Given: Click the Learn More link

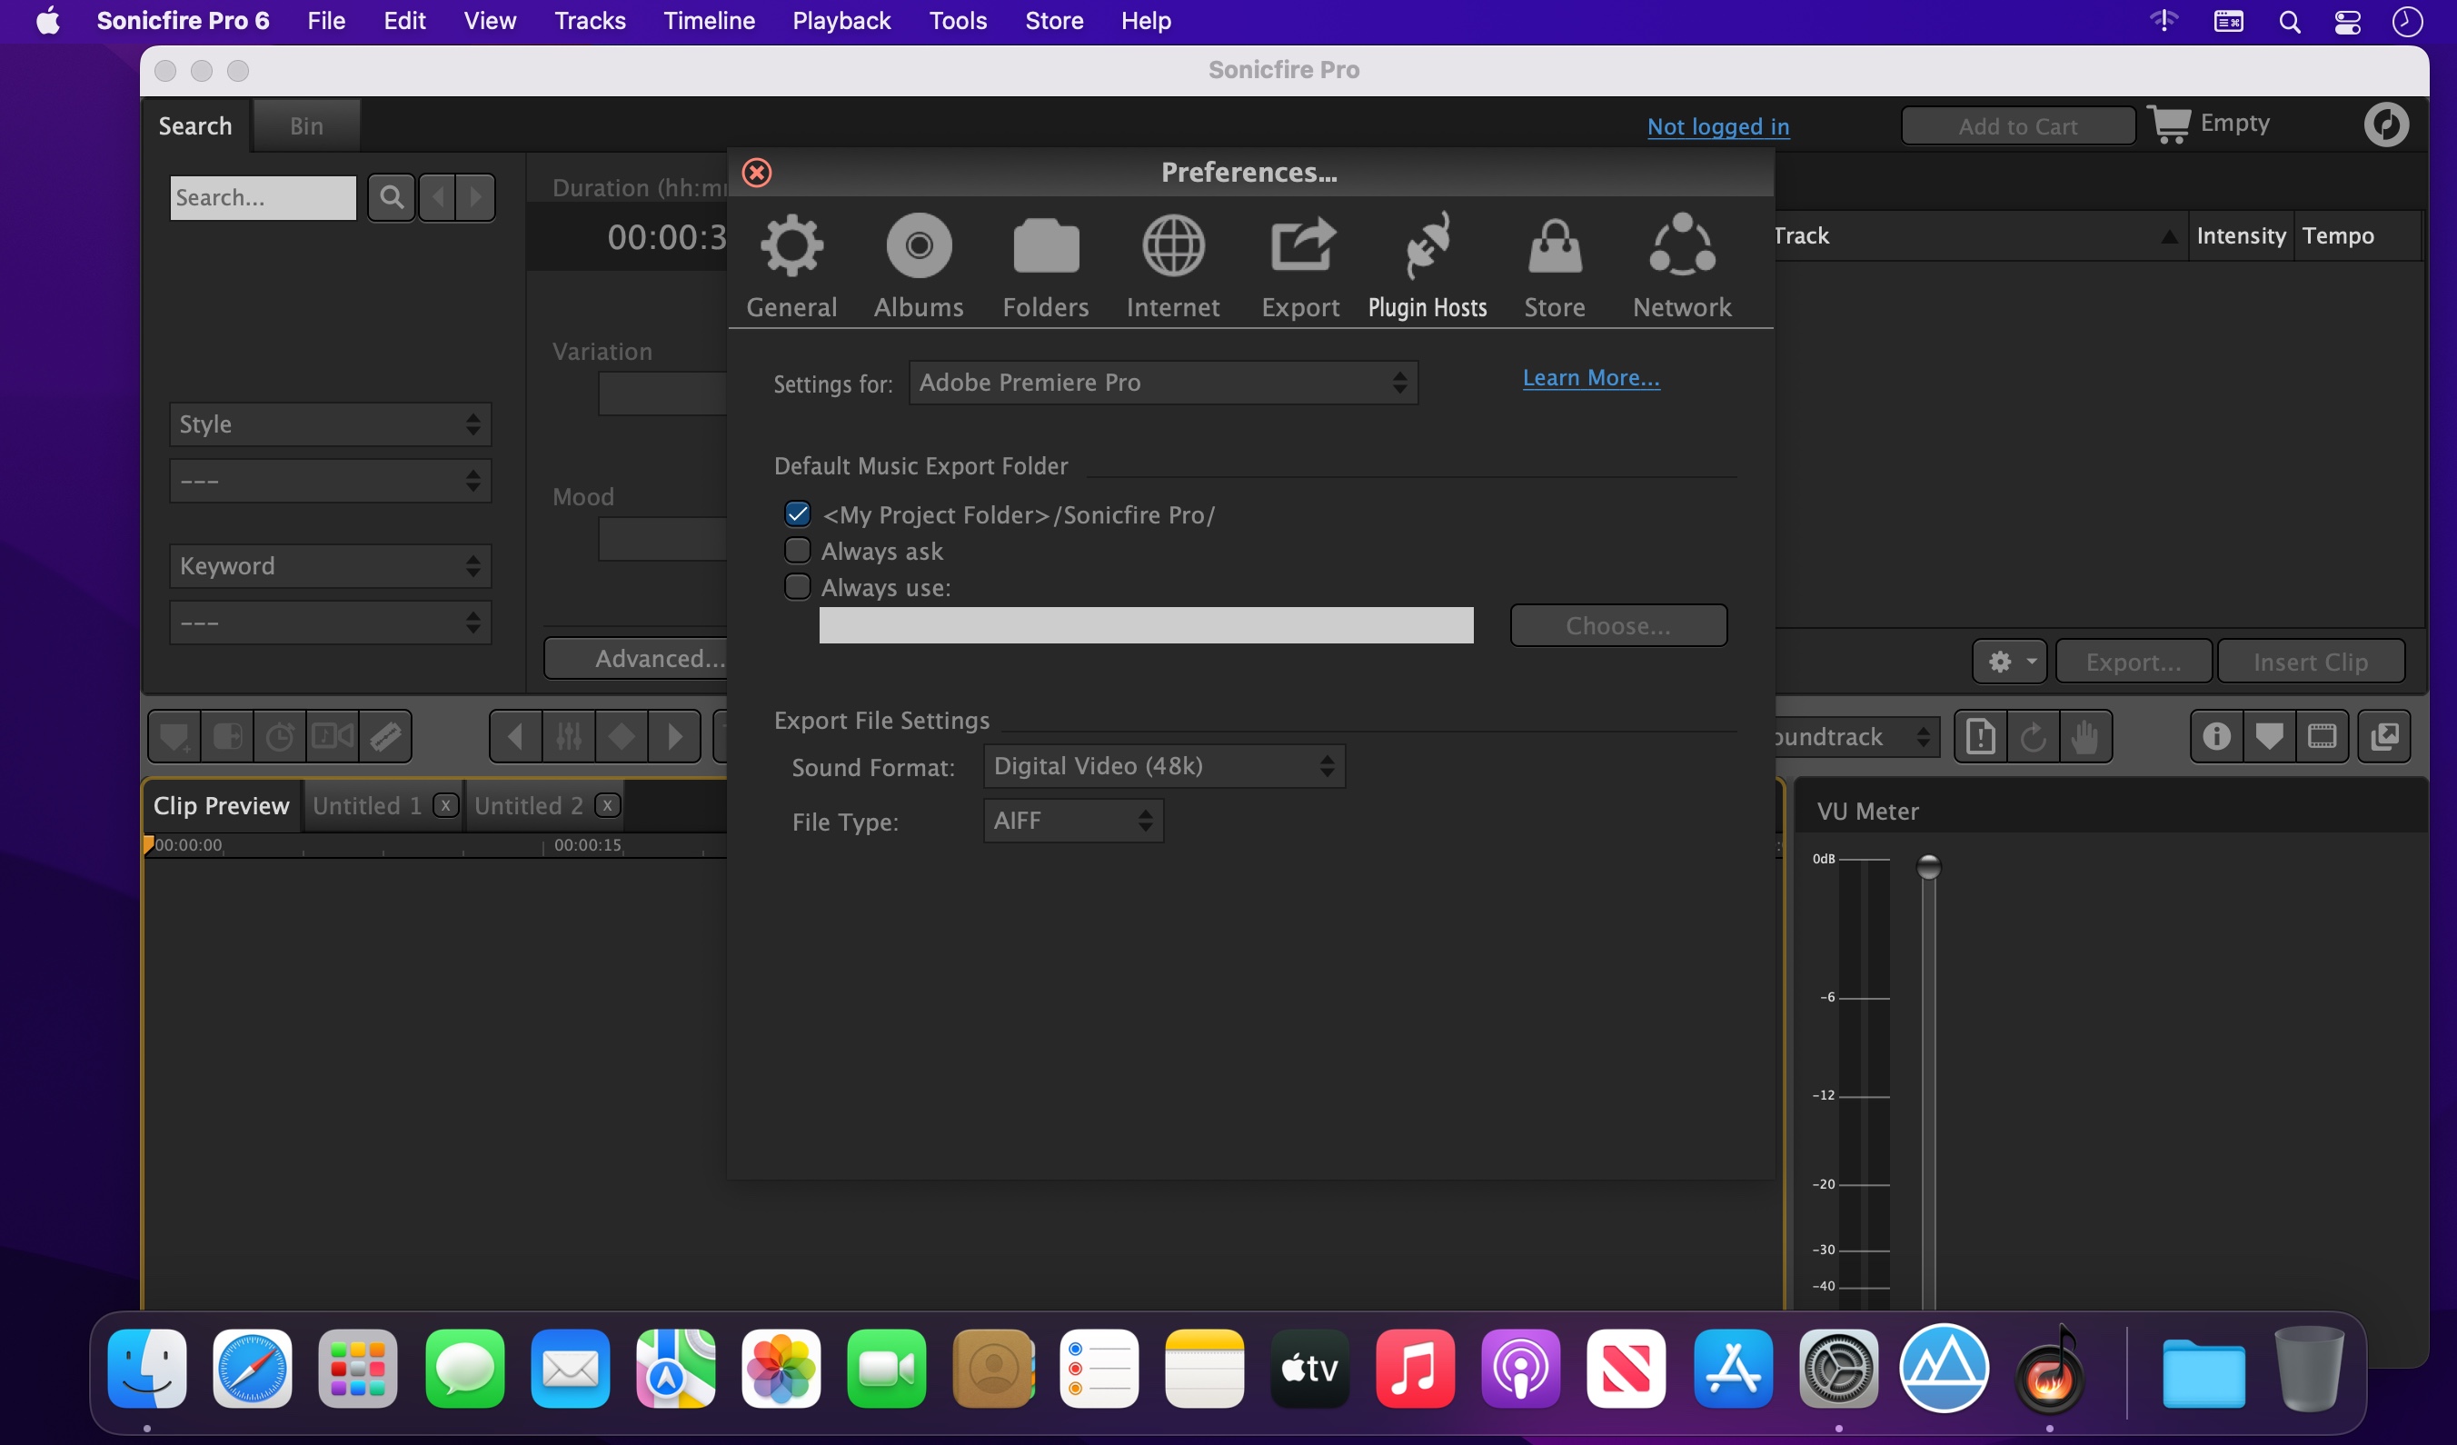Looking at the screenshot, I should click(x=1590, y=377).
